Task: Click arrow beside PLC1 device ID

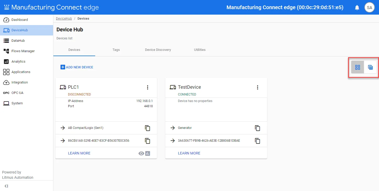Action: click(x=63, y=141)
